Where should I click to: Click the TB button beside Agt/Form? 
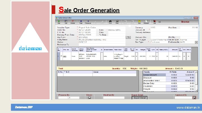coord(128,37)
